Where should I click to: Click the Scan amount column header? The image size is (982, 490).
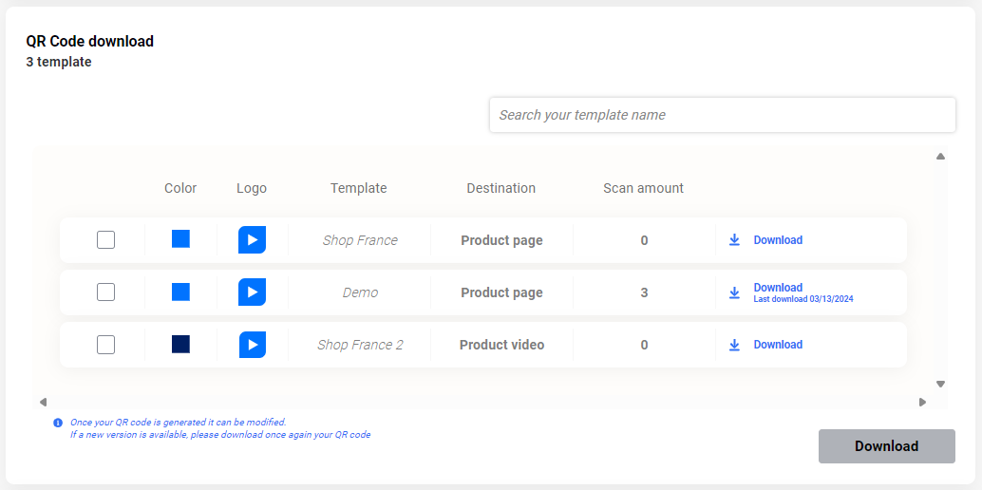click(643, 188)
